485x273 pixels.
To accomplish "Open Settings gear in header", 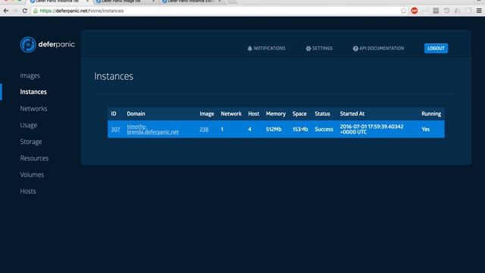I will coord(319,49).
